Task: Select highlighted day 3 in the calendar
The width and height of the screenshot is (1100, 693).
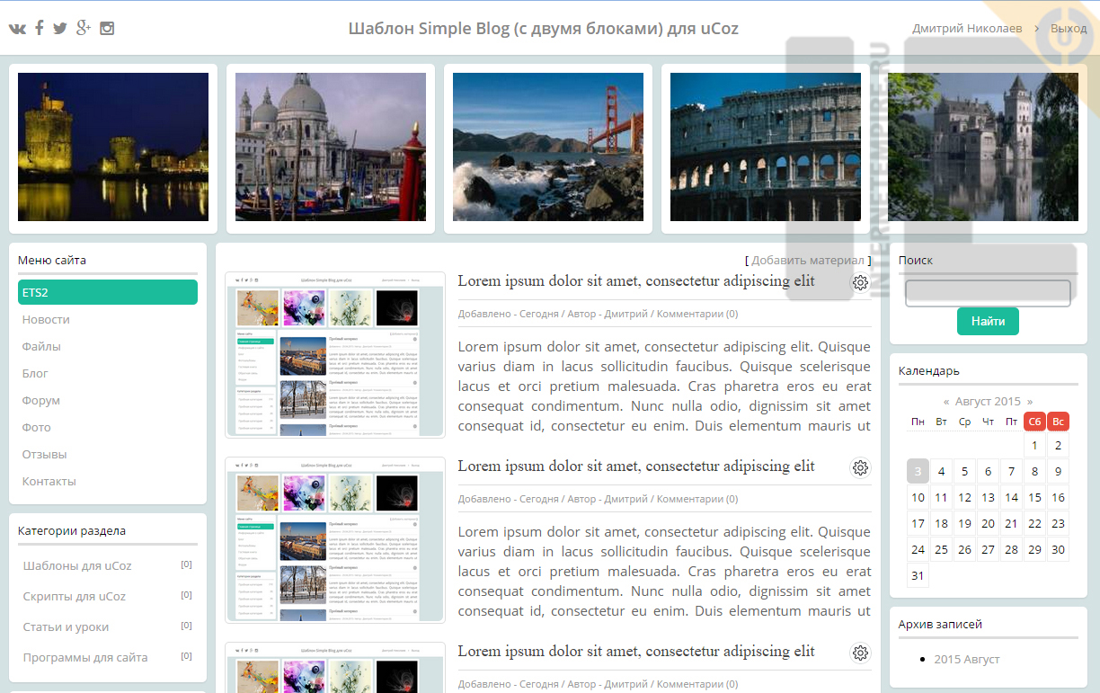Action: point(918,471)
